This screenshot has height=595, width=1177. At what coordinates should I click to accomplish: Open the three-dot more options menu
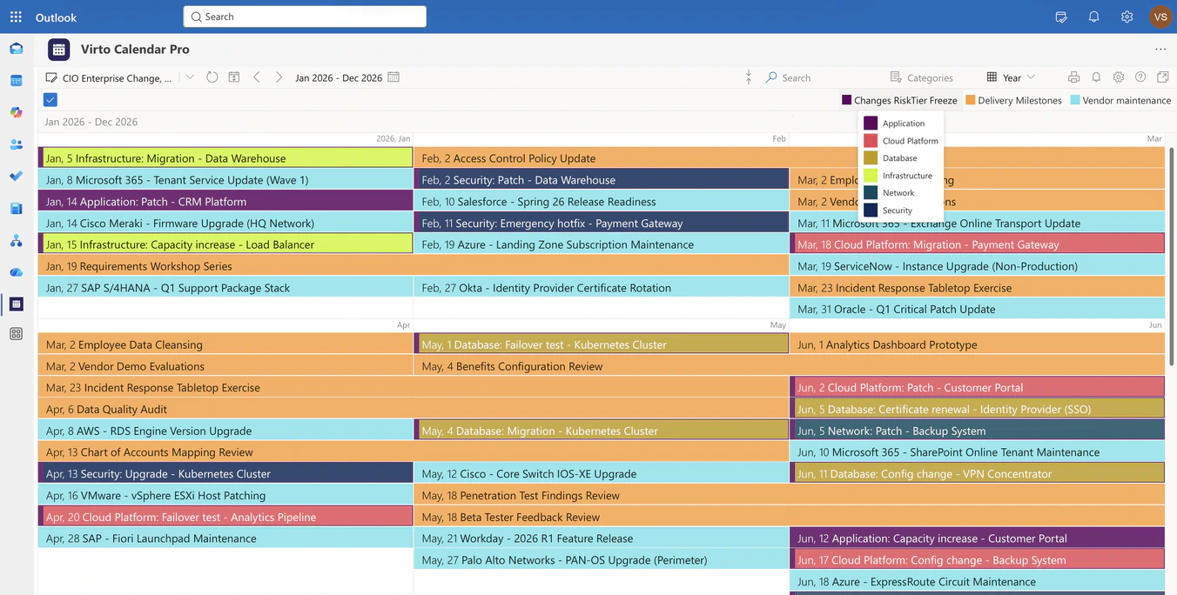click(x=1160, y=50)
